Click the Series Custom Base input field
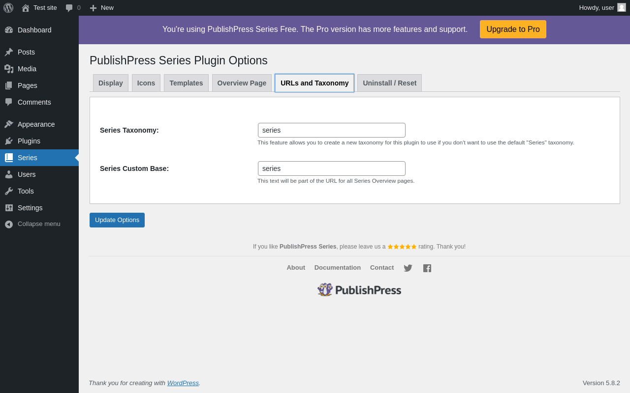 pos(332,168)
